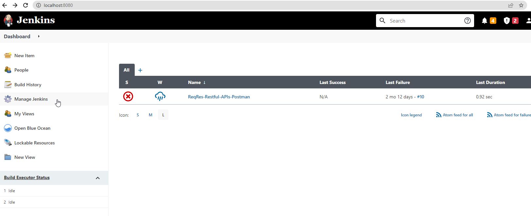Image resolution: width=531 pixels, height=216 pixels.
Task: Click the site information icon
Action: pyautogui.click(x=38, y=5)
